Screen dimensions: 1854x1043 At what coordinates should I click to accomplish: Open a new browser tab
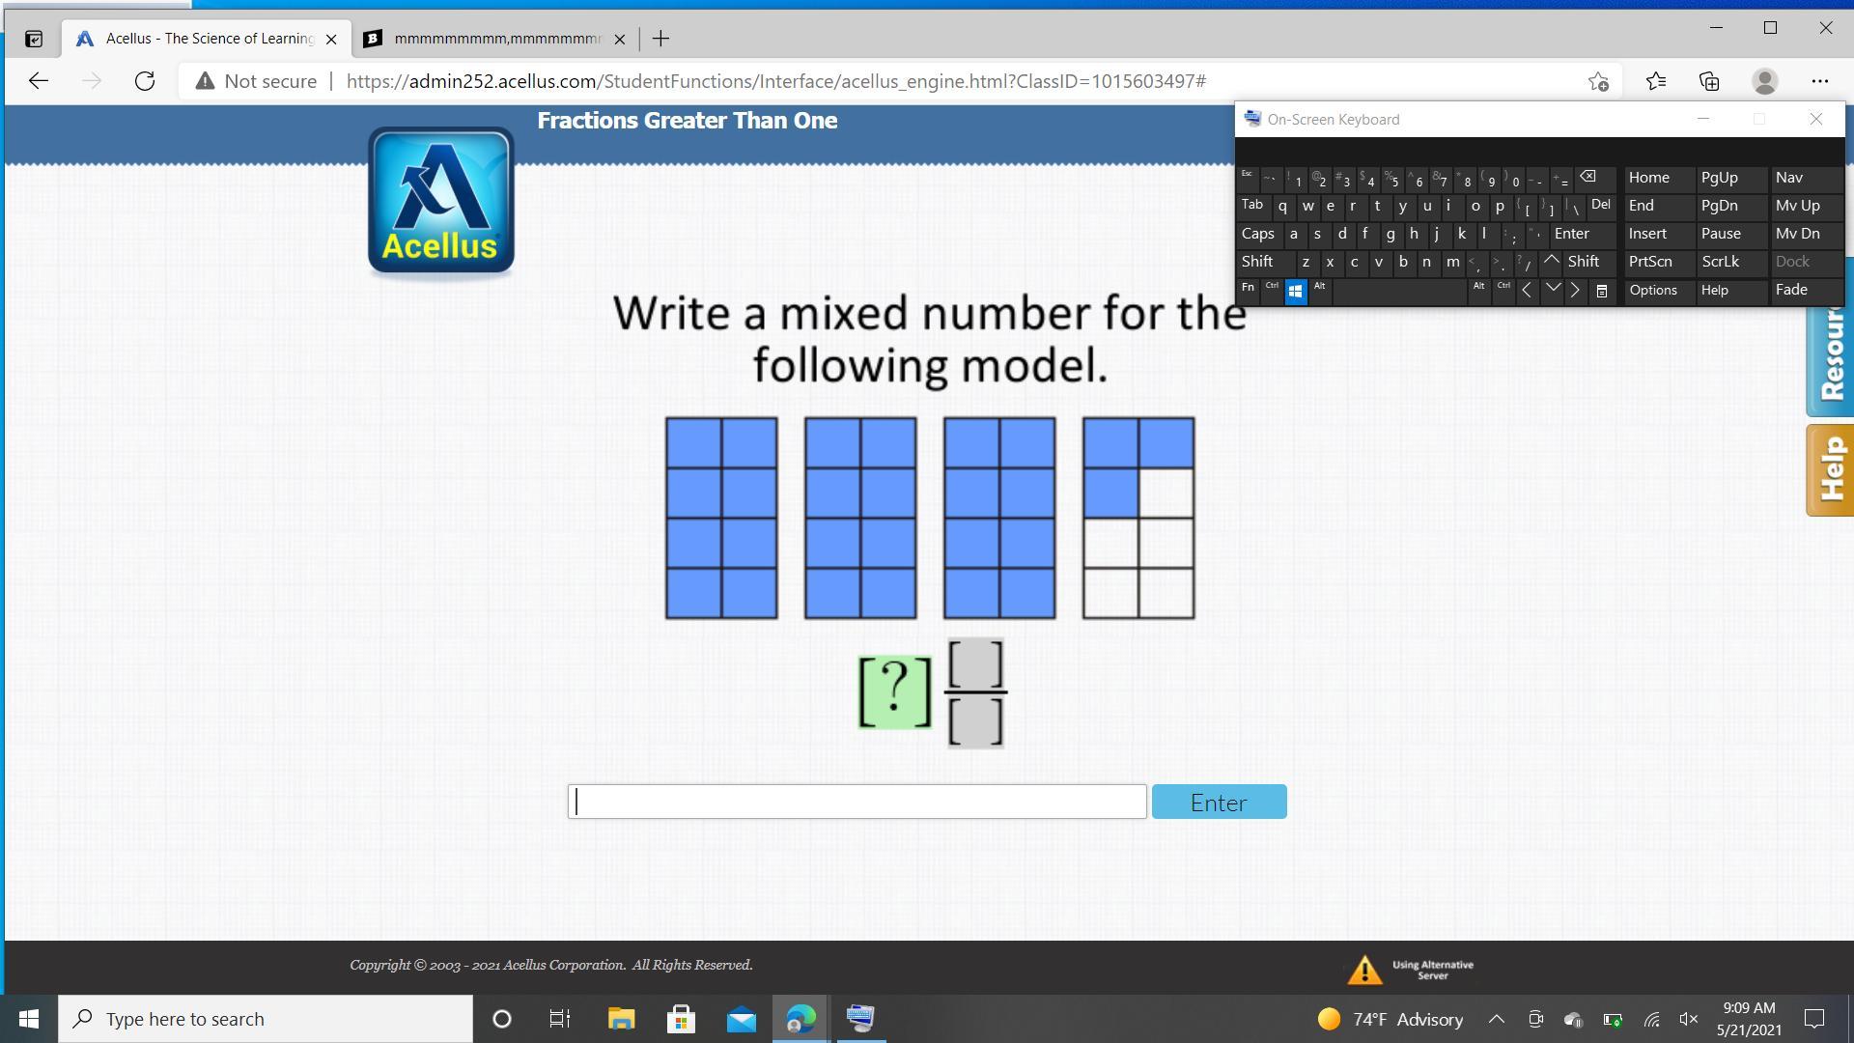660,39
